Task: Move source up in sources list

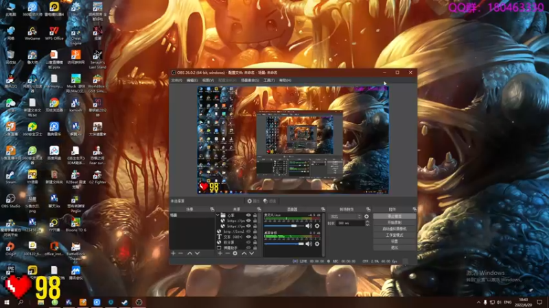Action: (x=244, y=253)
